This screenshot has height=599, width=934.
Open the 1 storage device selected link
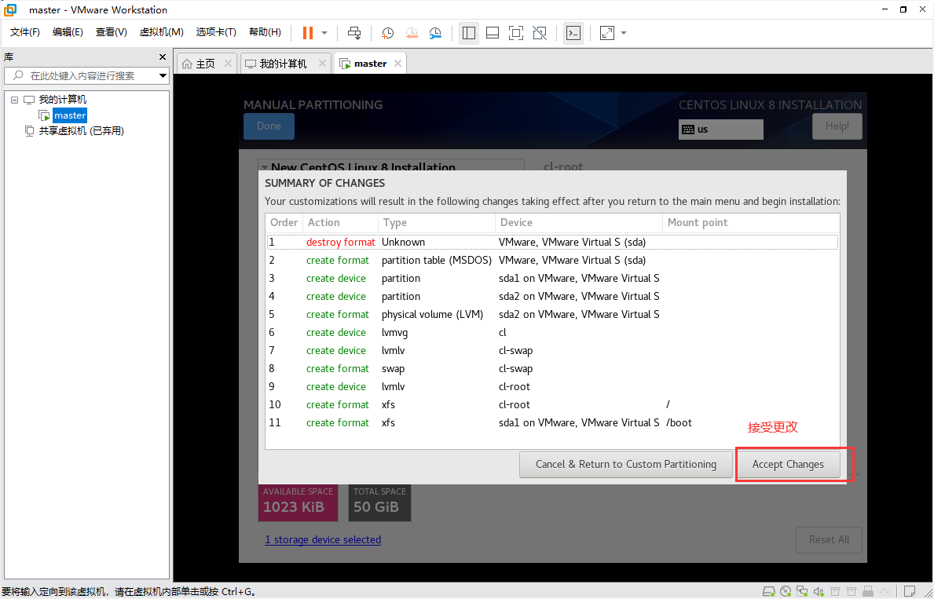pos(323,540)
